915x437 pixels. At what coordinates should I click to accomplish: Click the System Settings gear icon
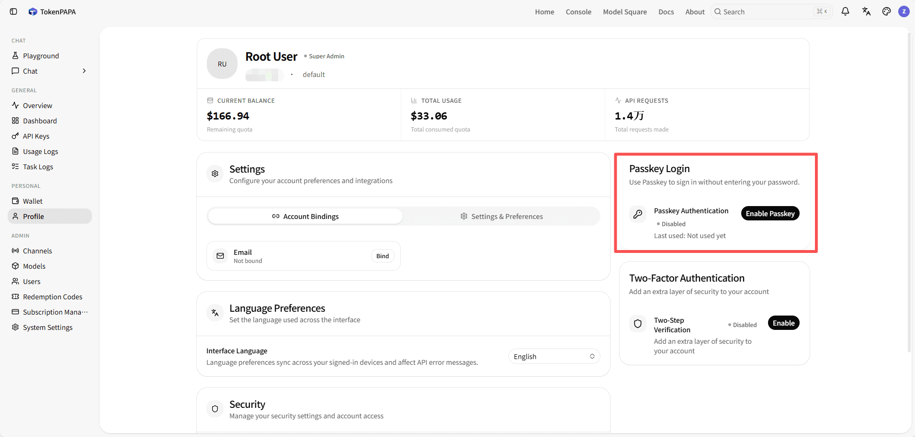click(15, 327)
